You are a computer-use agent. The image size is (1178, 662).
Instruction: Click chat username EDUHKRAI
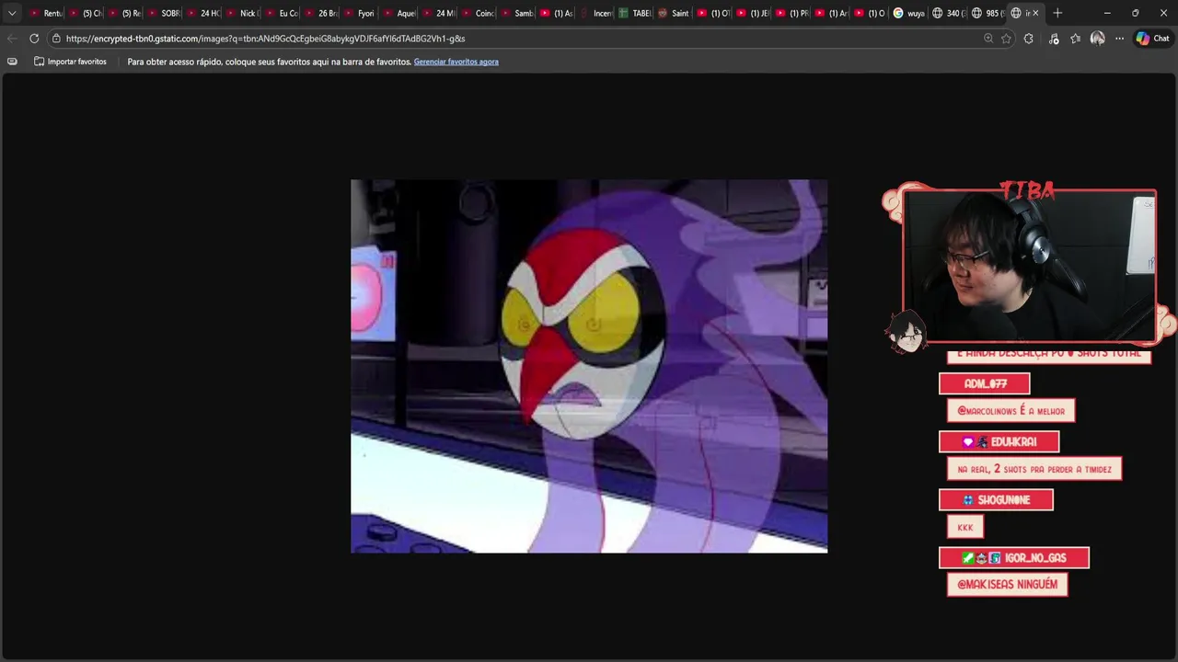coord(999,441)
